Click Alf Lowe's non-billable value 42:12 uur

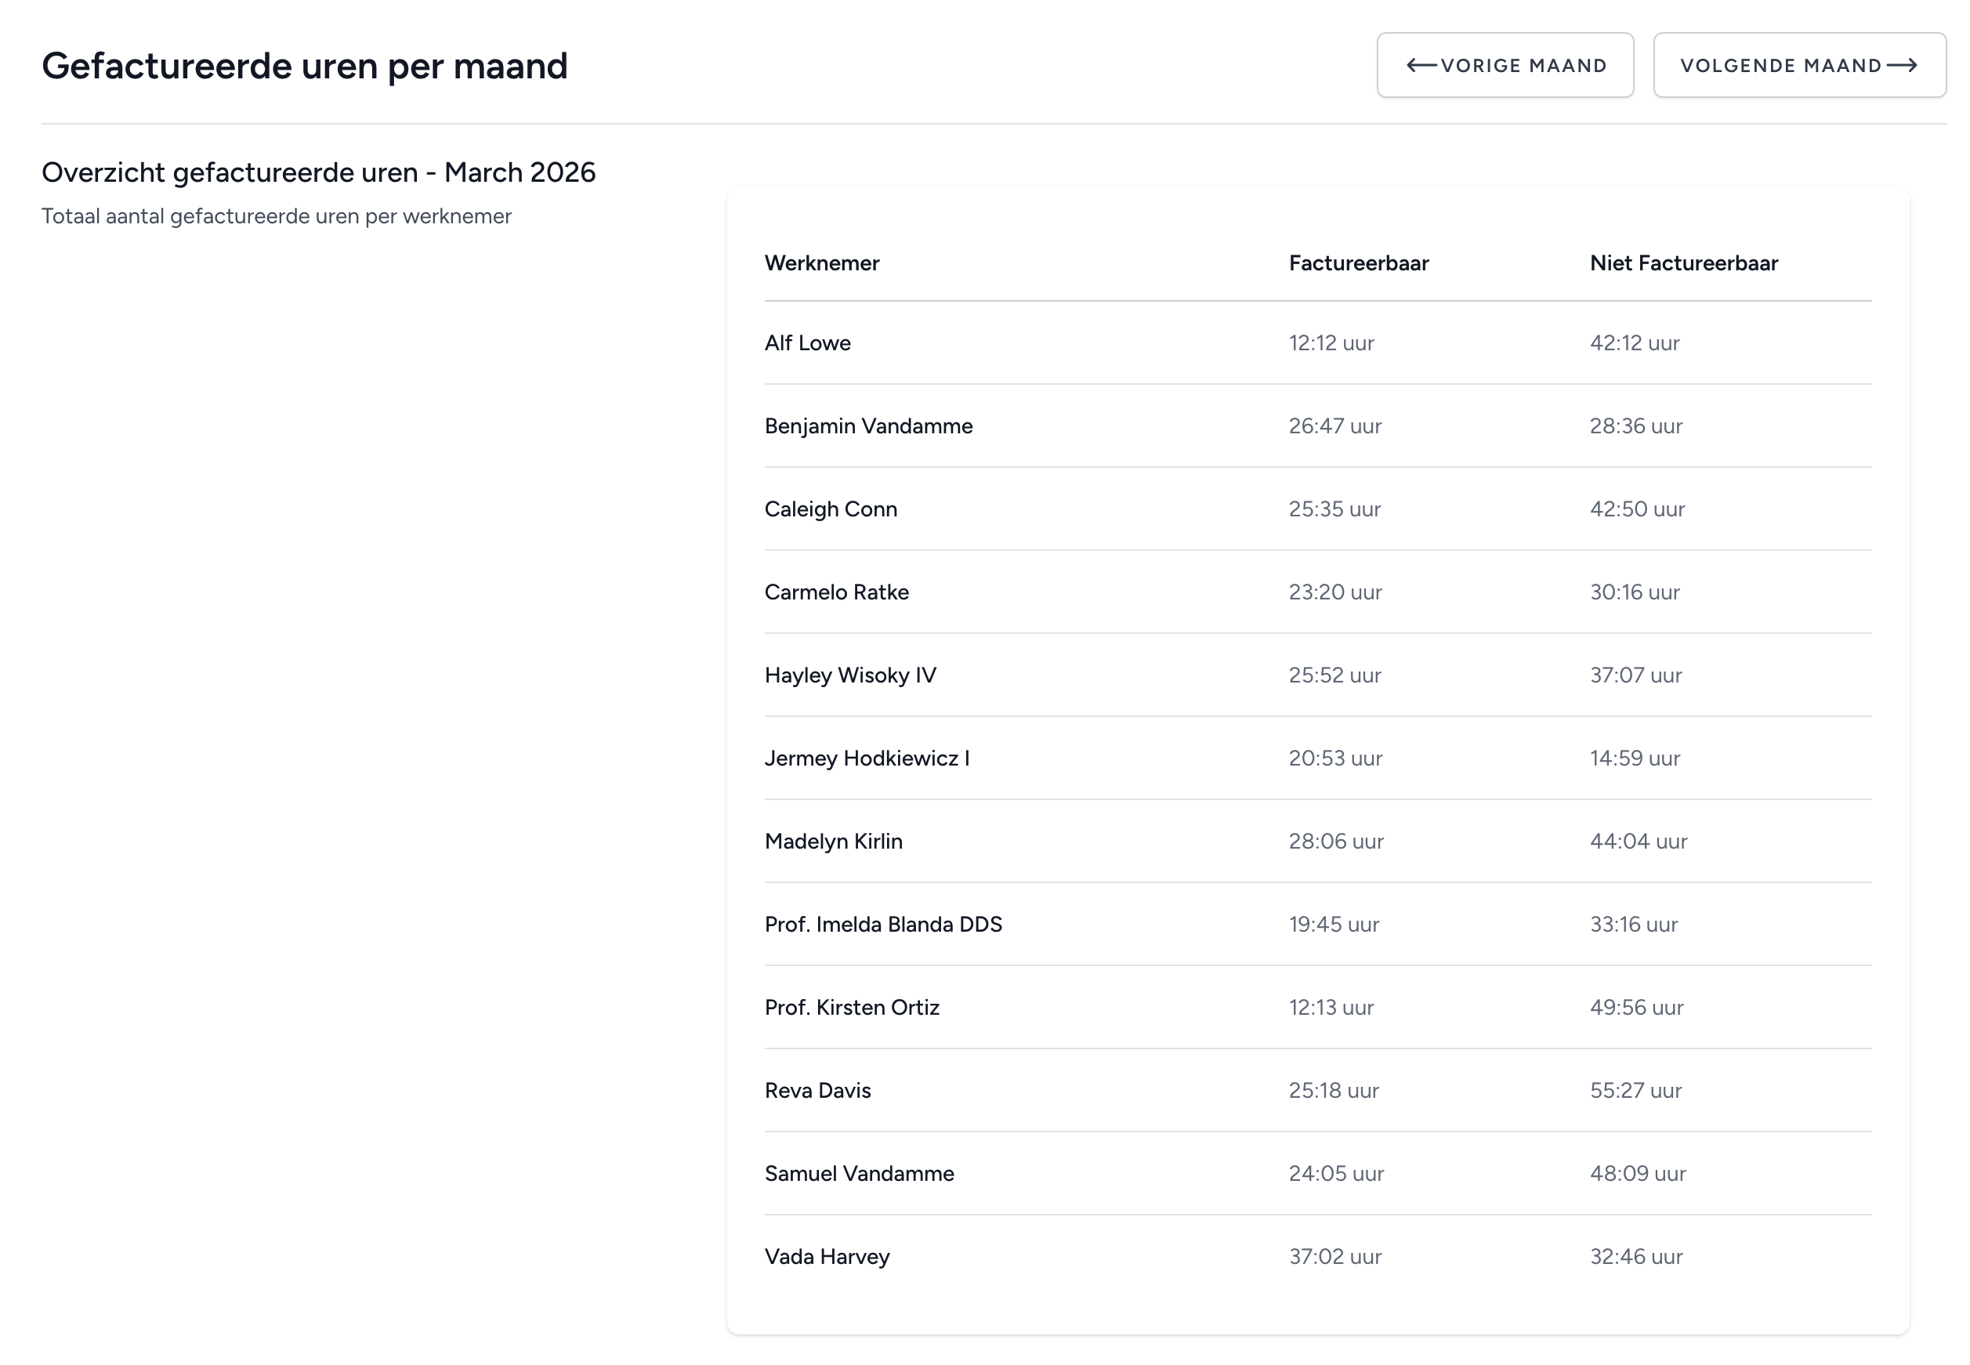click(x=1635, y=343)
